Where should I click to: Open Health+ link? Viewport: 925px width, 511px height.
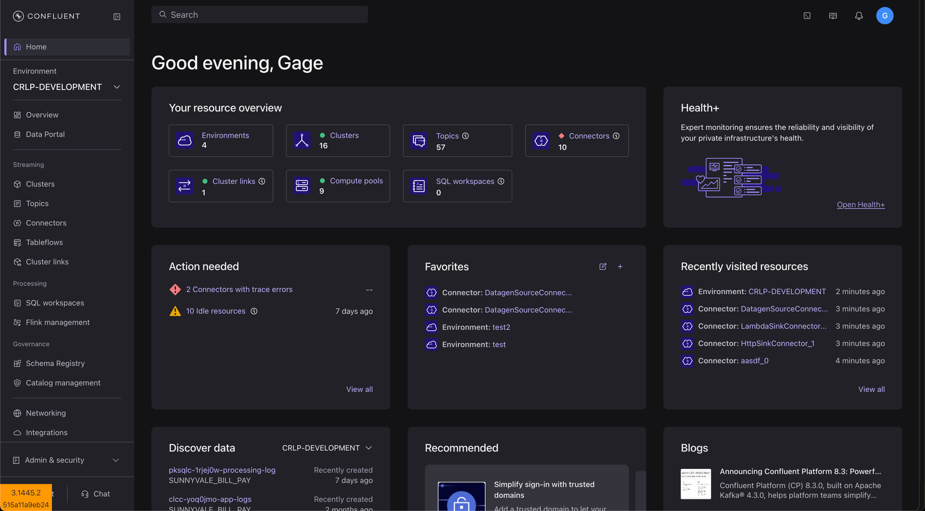click(861, 205)
